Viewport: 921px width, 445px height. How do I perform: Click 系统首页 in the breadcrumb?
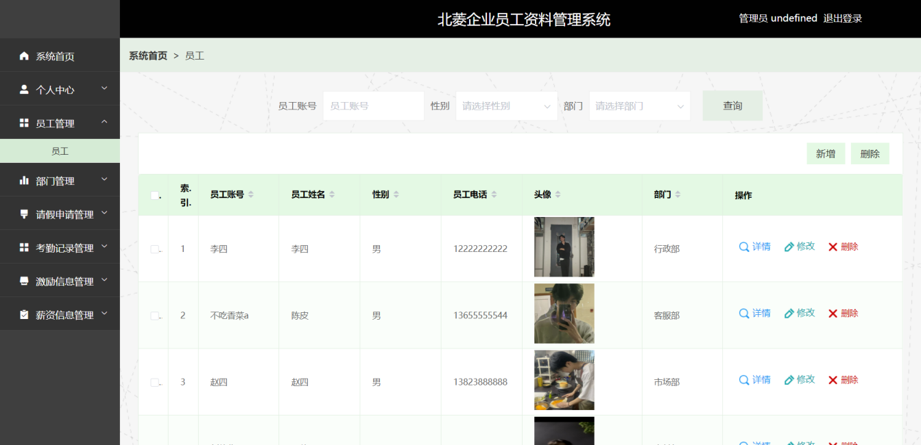[148, 55]
